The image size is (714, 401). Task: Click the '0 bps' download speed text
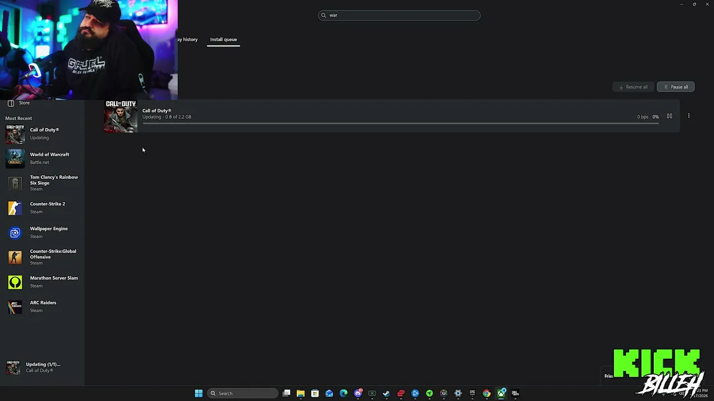(x=643, y=117)
